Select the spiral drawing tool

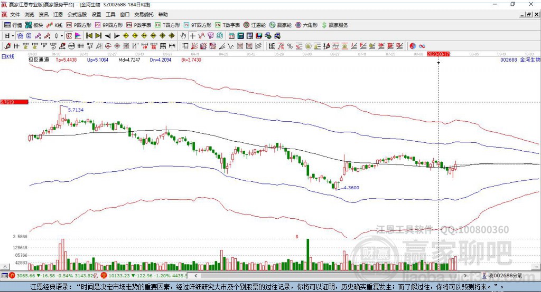pyautogui.click(x=53, y=46)
